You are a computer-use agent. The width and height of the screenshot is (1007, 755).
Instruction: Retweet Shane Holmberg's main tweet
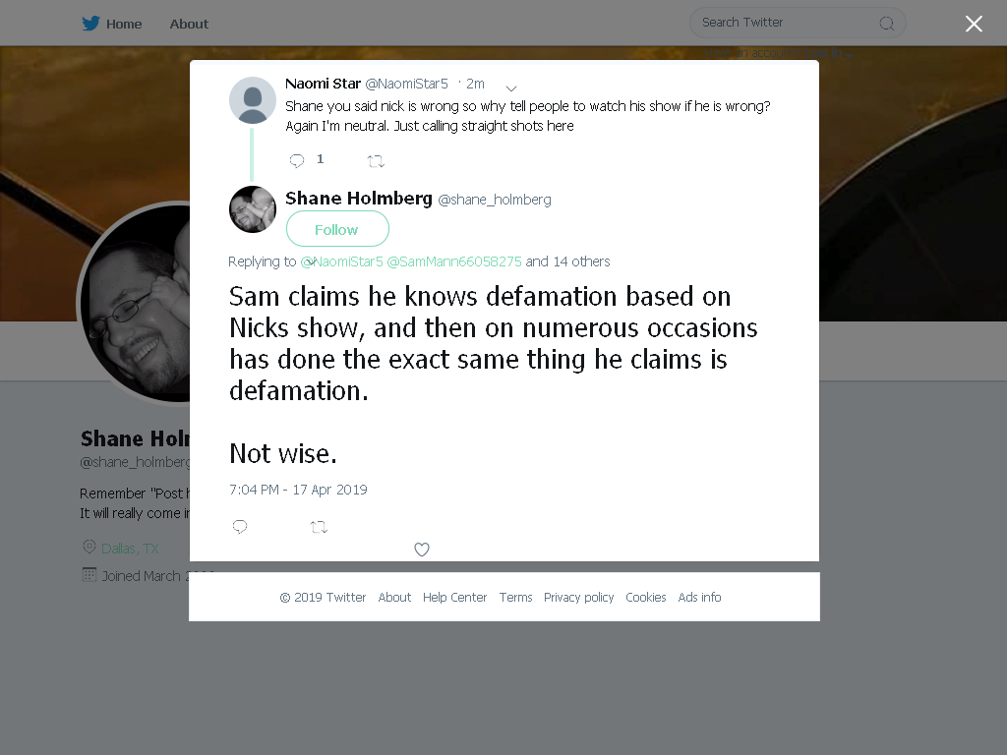(x=319, y=527)
